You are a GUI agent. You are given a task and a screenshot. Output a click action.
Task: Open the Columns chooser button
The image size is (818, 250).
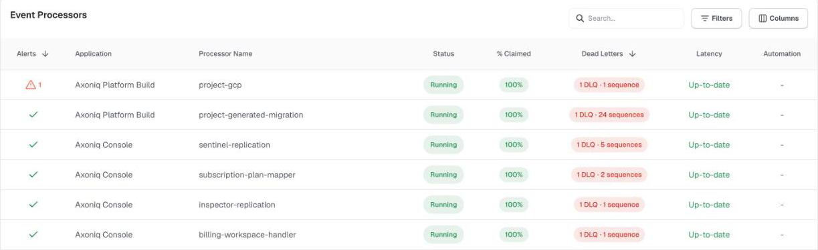[779, 19]
